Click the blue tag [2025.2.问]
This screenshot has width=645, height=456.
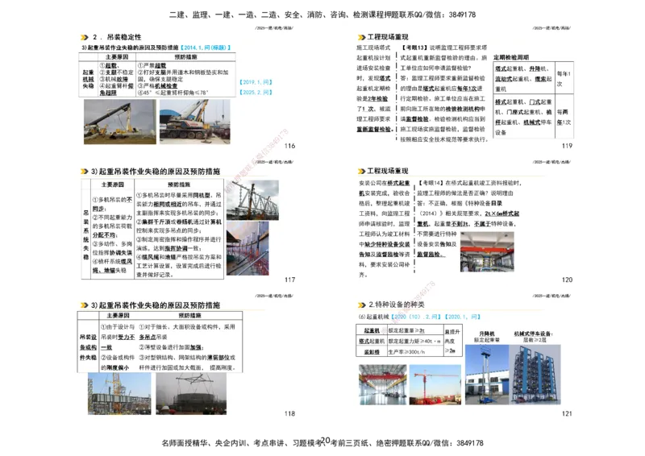pyautogui.click(x=256, y=93)
